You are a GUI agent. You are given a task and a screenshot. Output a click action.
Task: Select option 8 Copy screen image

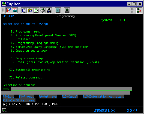[x=27, y=59]
